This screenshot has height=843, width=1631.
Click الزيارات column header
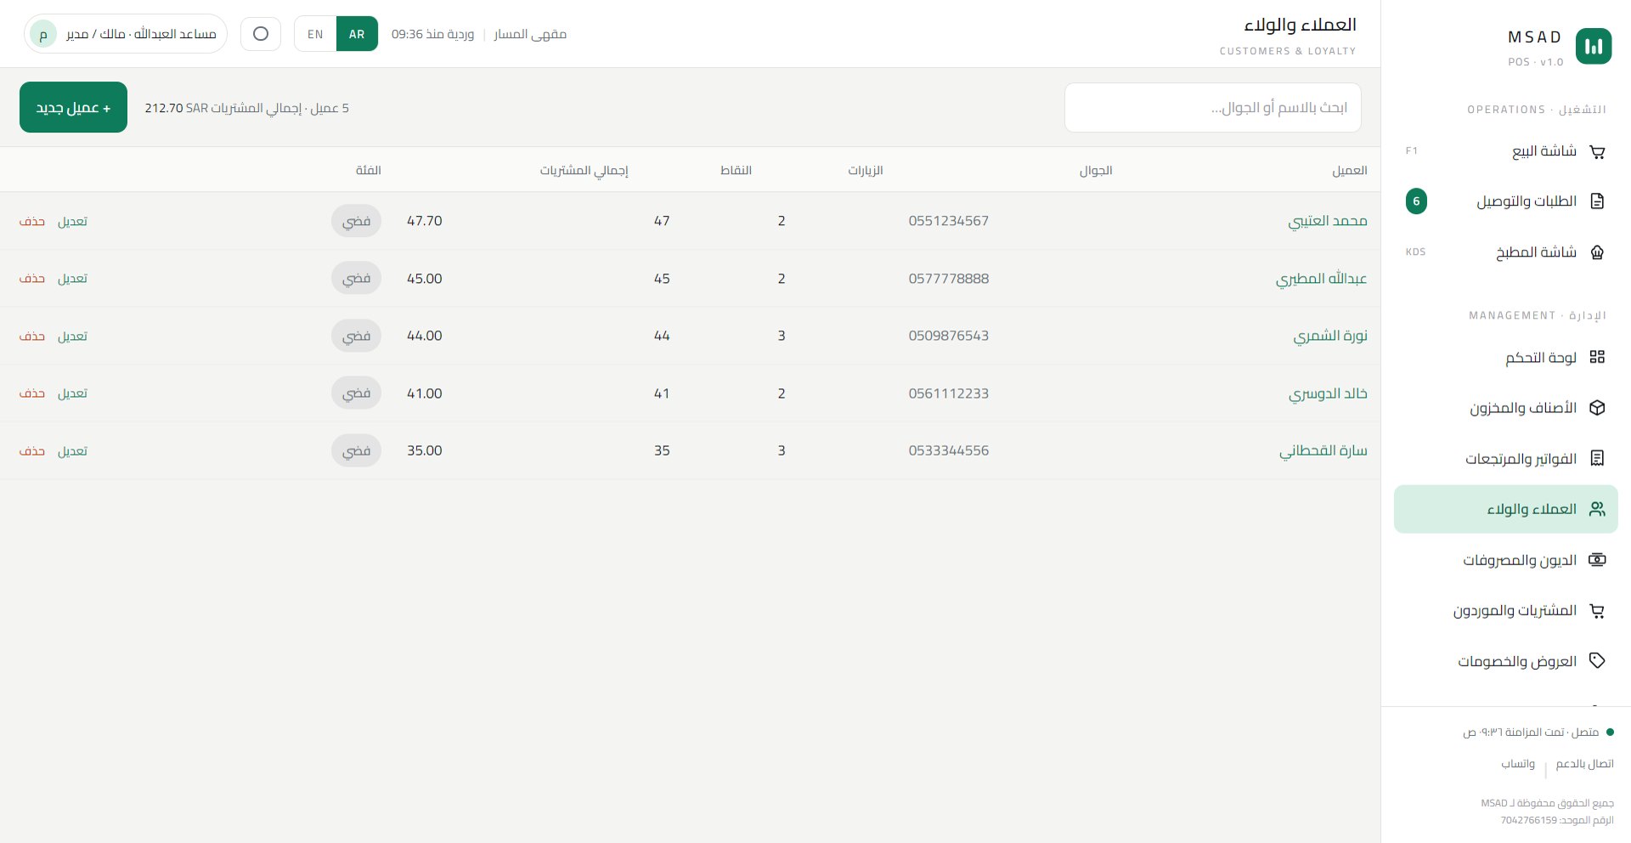pyautogui.click(x=865, y=171)
